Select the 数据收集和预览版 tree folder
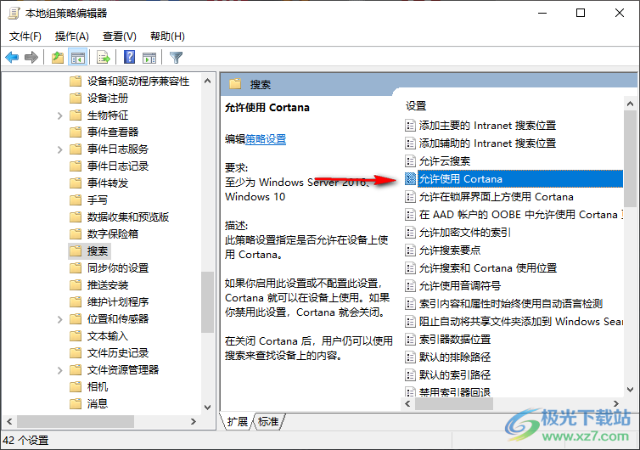 coord(128,217)
